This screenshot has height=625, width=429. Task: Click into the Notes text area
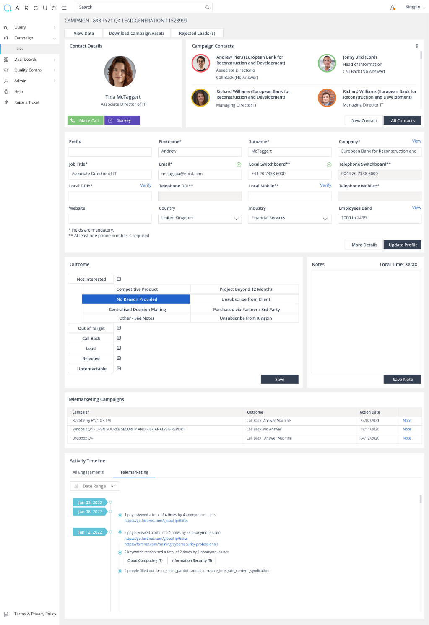[x=367, y=321]
